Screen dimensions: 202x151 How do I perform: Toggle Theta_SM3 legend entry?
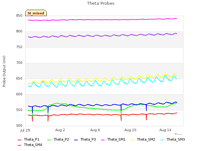(x=173, y=139)
